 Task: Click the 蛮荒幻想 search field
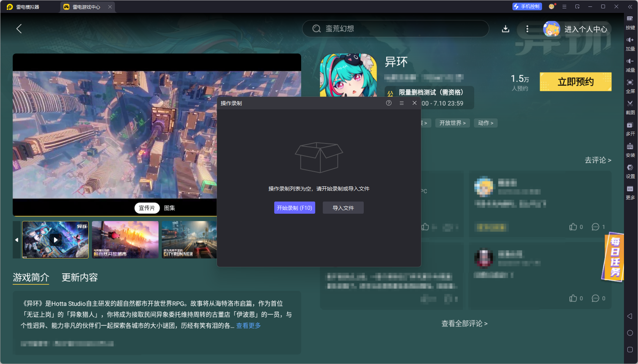pyautogui.click(x=395, y=28)
